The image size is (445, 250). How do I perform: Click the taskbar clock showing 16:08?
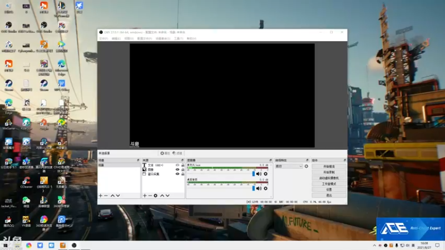click(x=424, y=245)
